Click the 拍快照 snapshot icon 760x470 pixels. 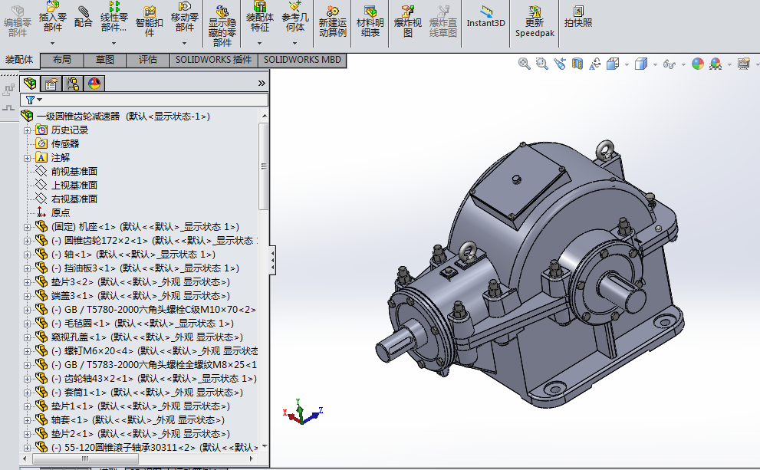coord(577,12)
